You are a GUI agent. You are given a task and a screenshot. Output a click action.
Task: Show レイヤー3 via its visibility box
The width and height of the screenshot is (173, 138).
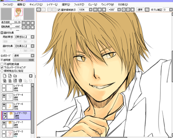click(x=4, y=132)
